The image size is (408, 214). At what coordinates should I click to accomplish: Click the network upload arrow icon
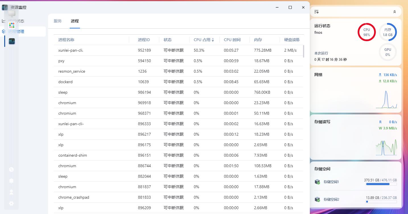380,75
